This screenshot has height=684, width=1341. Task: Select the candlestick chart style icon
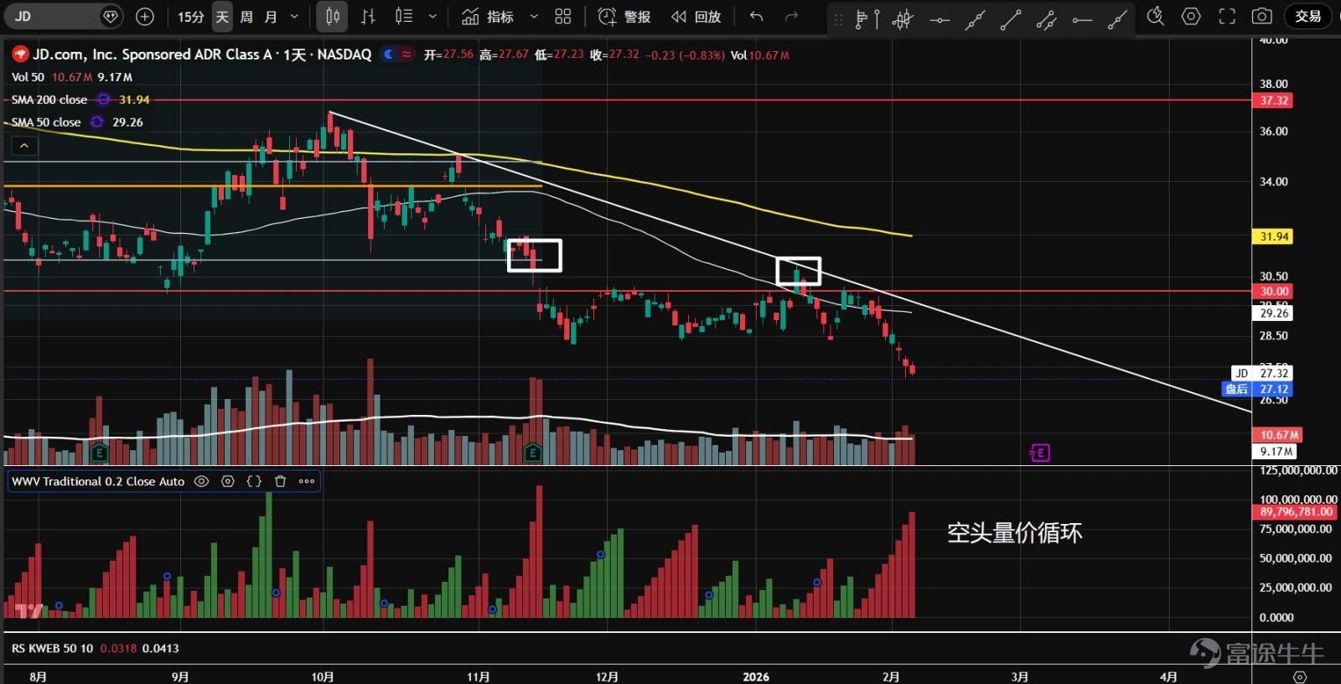pyautogui.click(x=333, y=16)
